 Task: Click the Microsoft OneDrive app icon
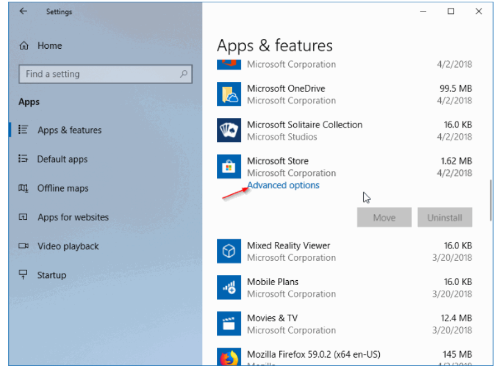tap(229, 94)
